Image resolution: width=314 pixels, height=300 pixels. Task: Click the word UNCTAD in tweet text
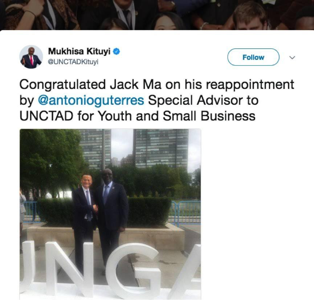point(46,116)
